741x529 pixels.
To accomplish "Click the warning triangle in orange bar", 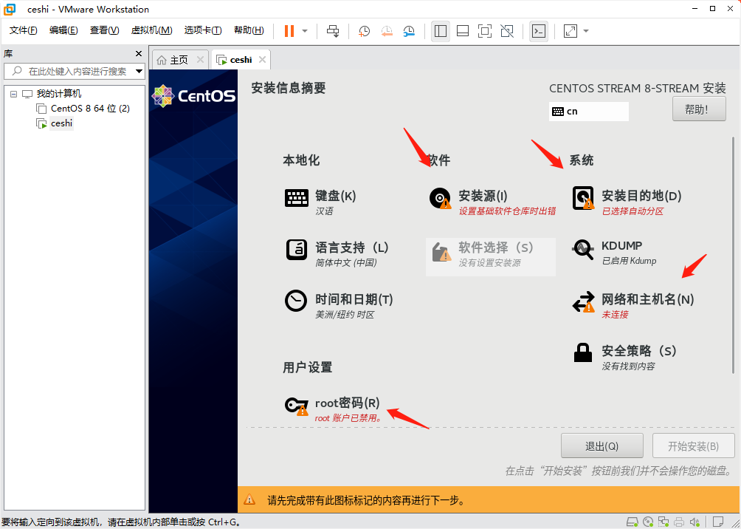I will 249,499.
